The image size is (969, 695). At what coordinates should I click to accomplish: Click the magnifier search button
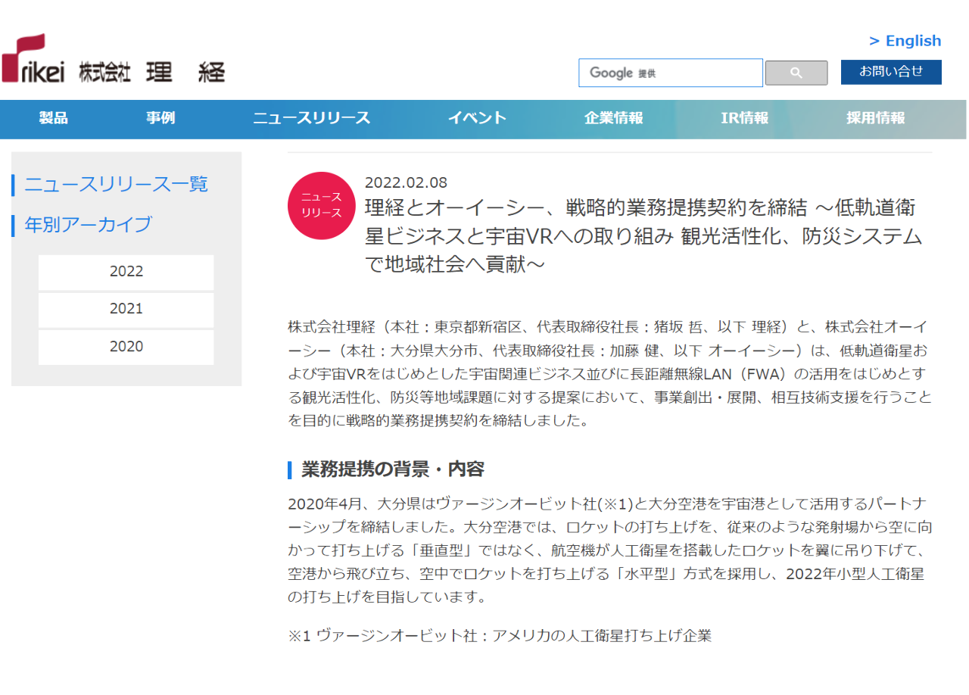pos(796,73)
